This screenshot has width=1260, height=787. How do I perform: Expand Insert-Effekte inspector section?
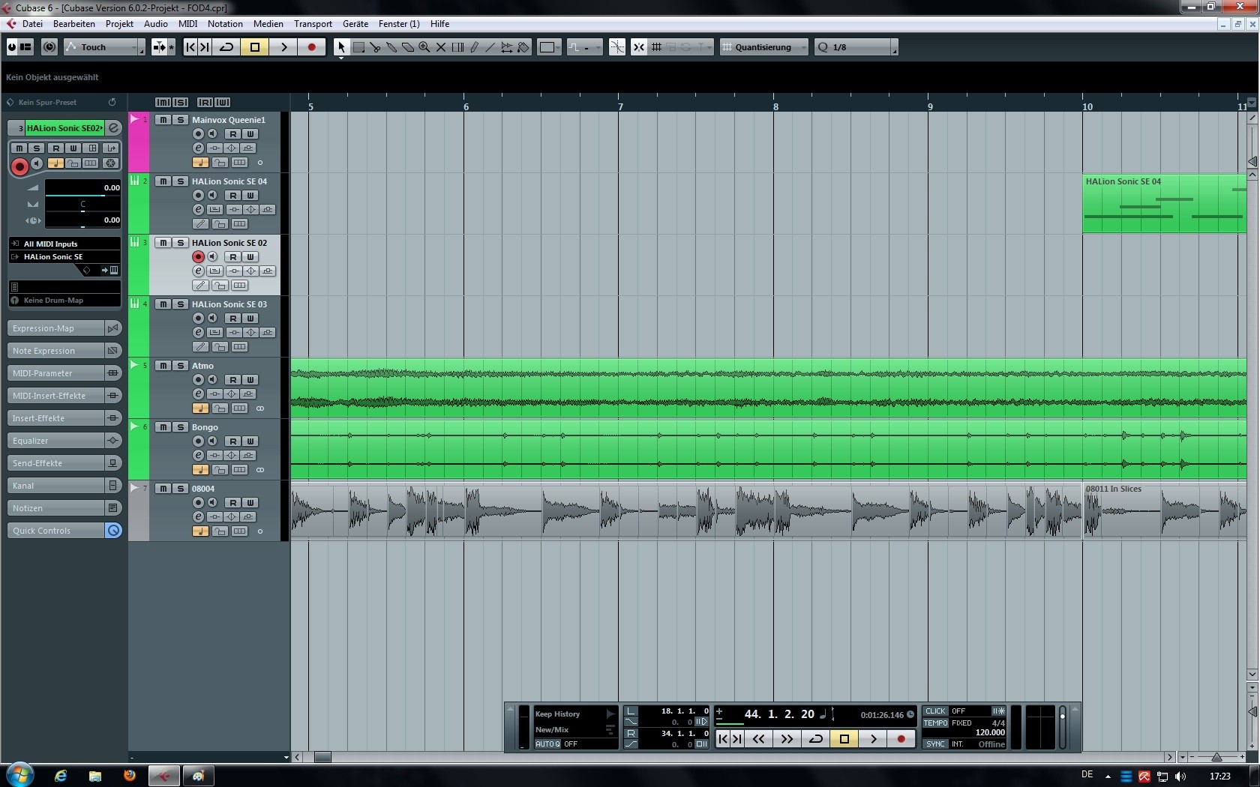64,418
